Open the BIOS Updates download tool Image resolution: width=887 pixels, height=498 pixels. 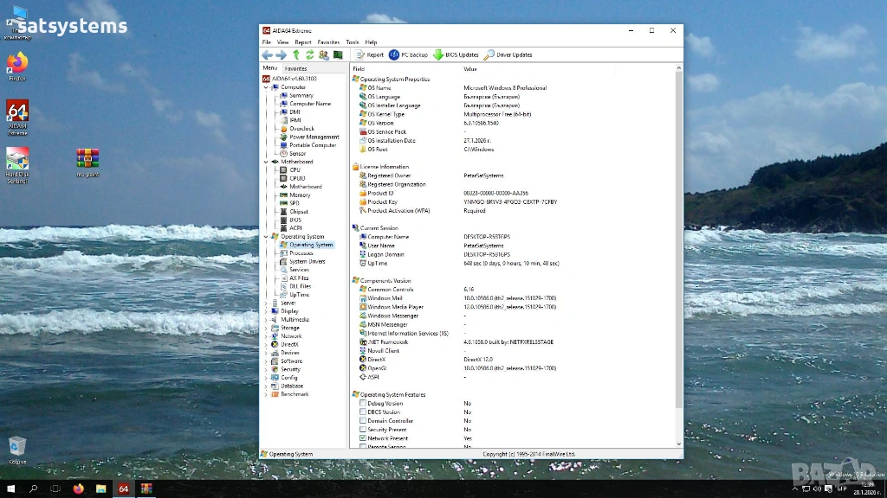(456, 54)
